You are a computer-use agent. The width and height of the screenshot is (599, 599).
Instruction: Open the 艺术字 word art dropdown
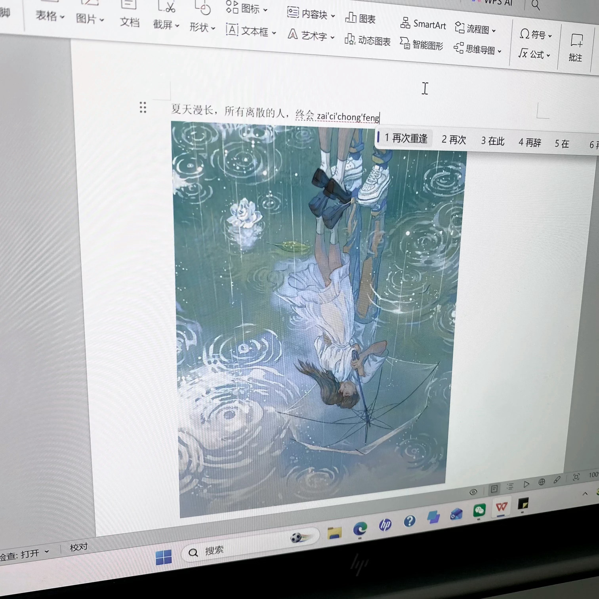click(x=311, y=36)
